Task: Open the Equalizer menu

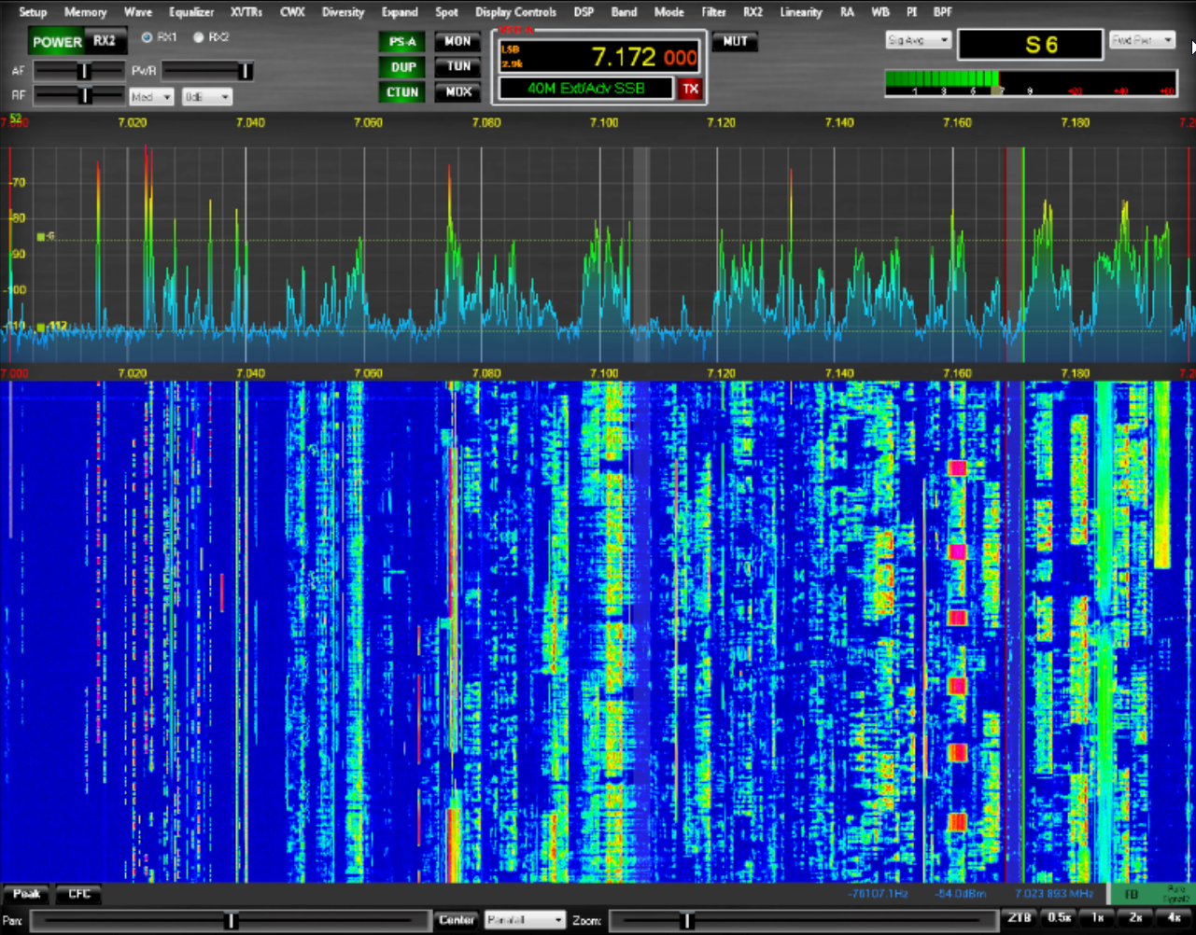Action: click(191, 12)
